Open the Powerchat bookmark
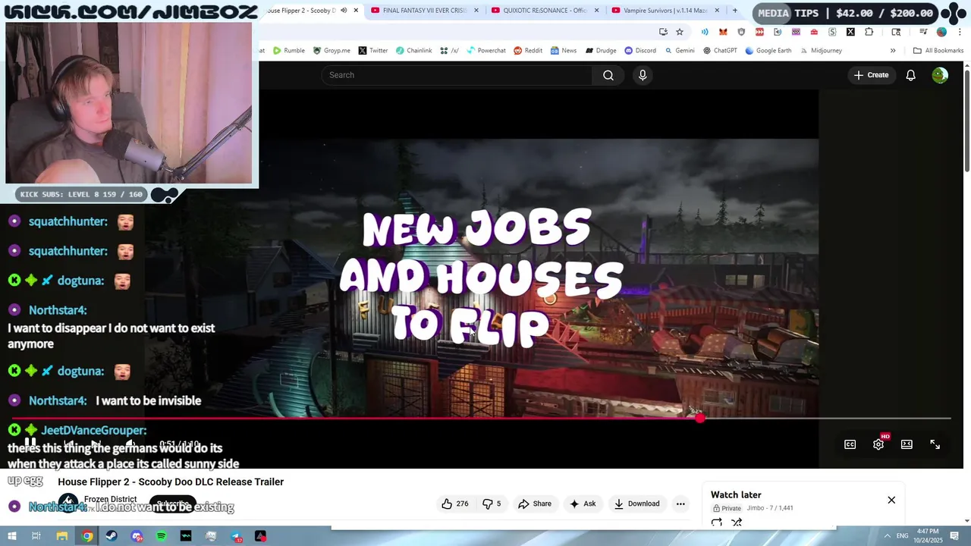Screen dimensions: 971x546 tap(486, 51)
